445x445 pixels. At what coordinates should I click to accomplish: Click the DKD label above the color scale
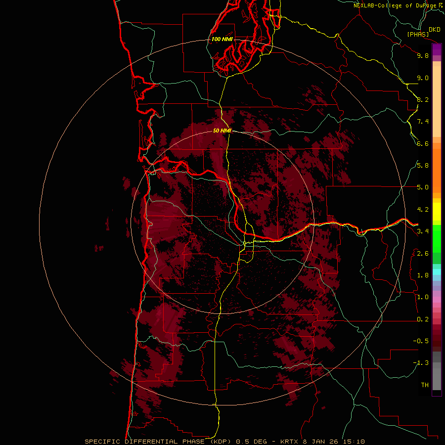coord(435,30)
